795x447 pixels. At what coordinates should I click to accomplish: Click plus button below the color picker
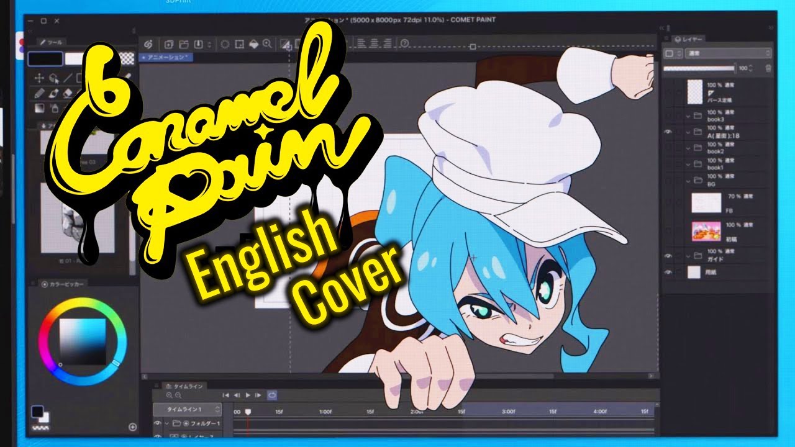pos(132,427)
